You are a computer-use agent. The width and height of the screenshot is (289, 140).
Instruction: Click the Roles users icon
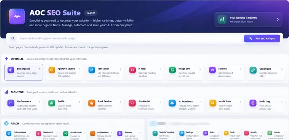point(205,133)
